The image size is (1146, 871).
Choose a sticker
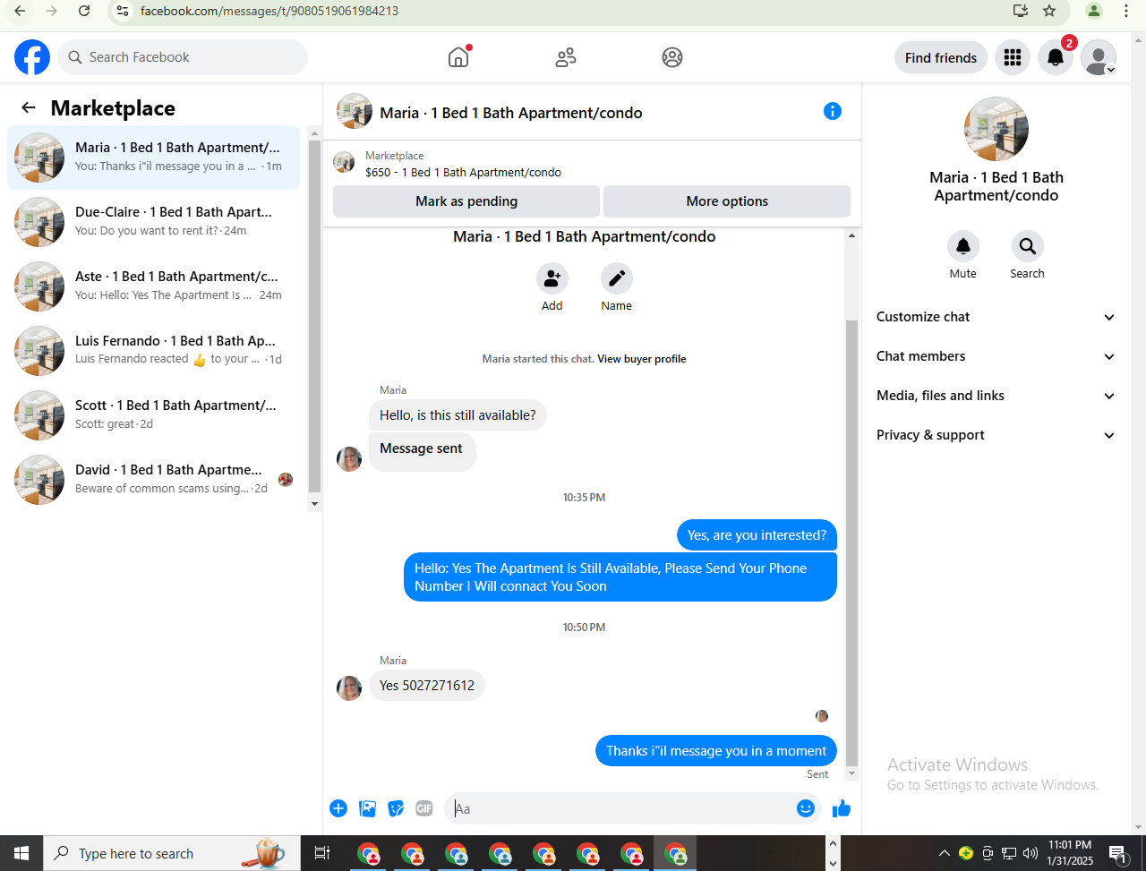[396, 809]
